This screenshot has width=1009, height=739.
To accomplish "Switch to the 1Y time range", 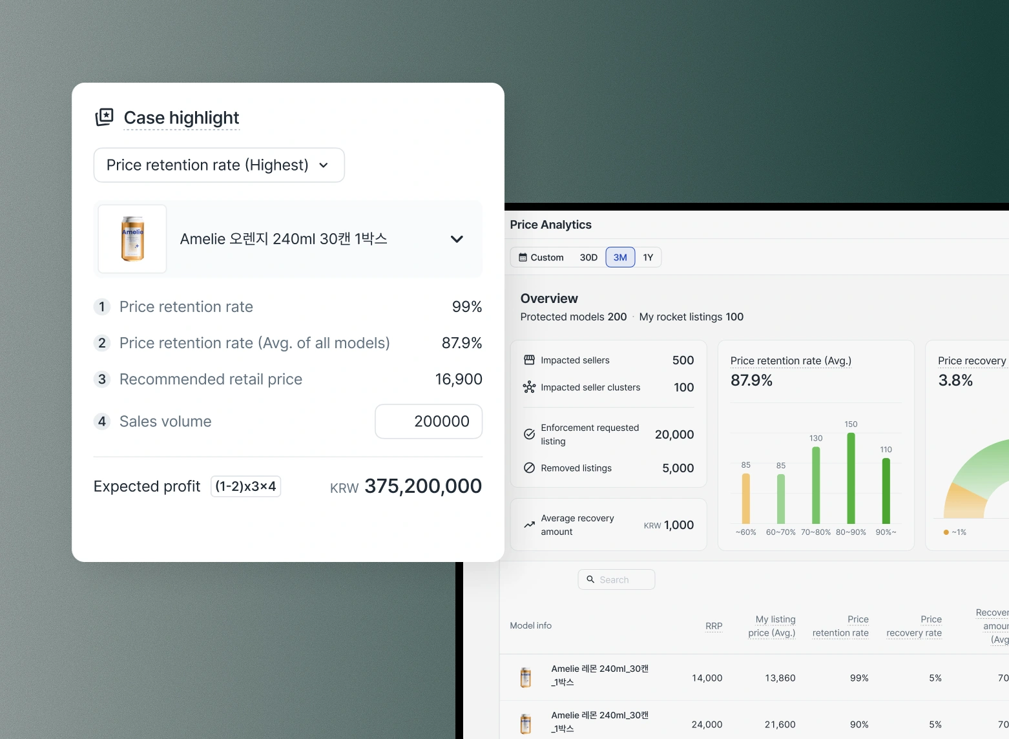I will [649, 257].
